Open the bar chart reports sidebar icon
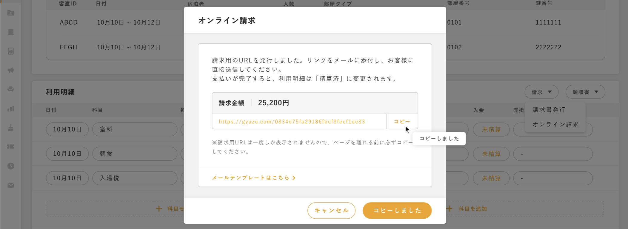 [x=11, y=109]
